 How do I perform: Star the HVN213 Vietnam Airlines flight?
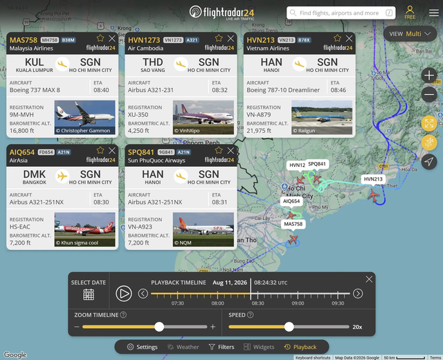[337, 38]
